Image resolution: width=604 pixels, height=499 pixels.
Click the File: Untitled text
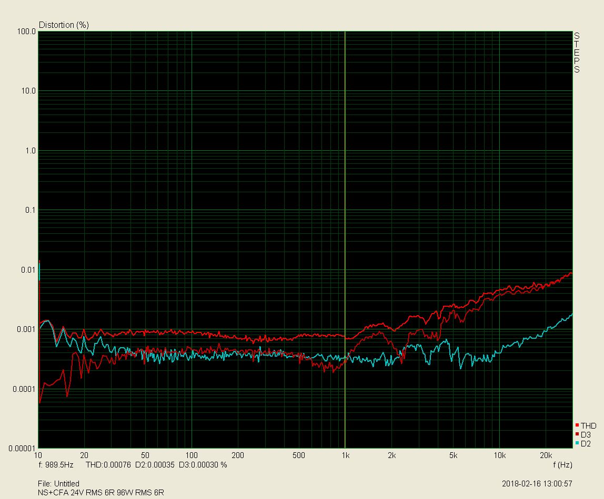tap(58, 484)
